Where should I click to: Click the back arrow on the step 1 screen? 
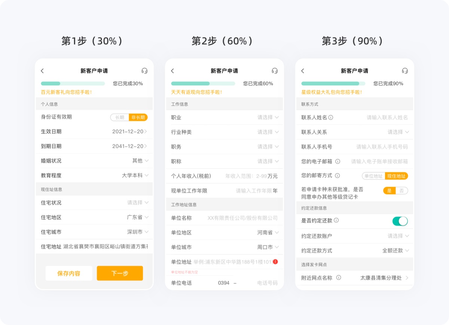(42, 70)
